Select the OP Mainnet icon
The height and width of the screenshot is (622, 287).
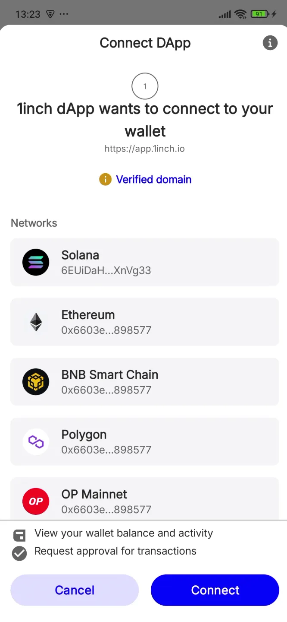(36, 501)
